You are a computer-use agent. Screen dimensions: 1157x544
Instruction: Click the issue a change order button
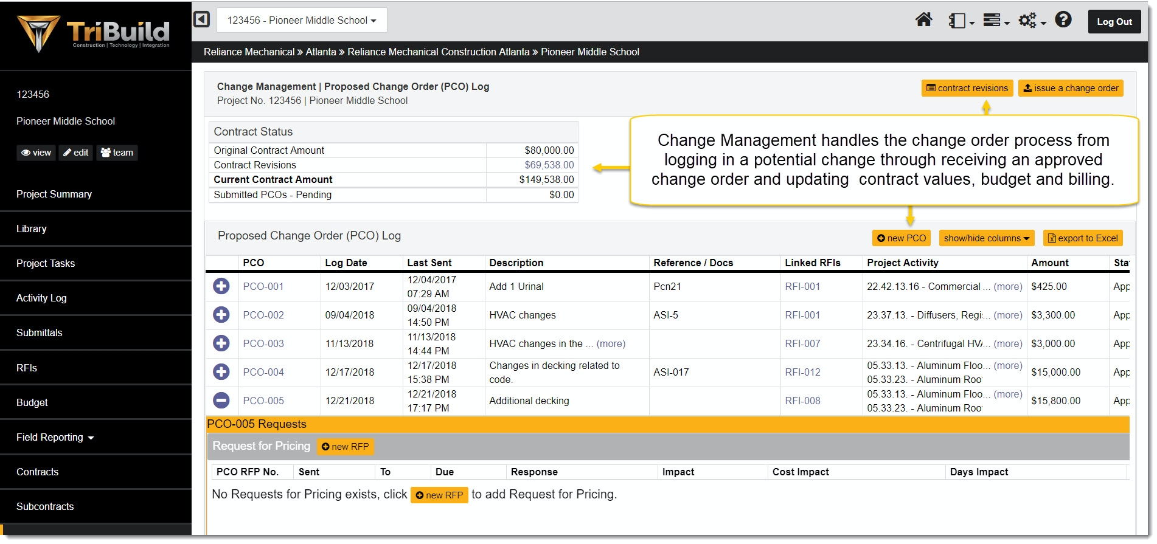[1071, 88]
